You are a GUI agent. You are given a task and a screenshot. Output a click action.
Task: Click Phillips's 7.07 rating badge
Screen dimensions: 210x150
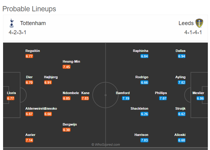(x=163, y=98)
